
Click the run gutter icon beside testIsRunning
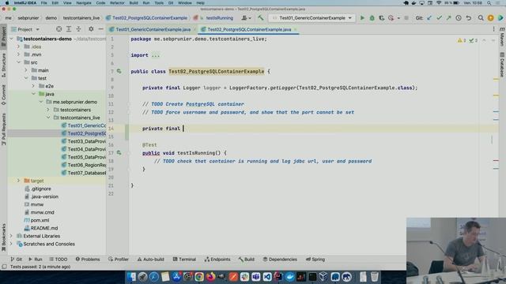(119, 152)
